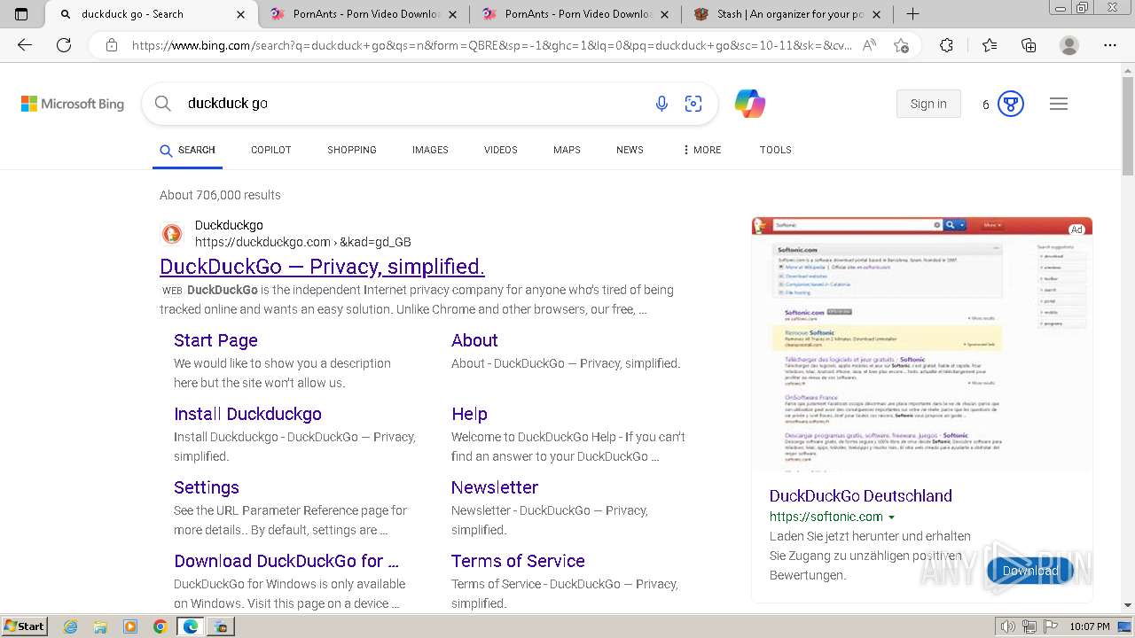Open Copilot colorful icon

750,104
